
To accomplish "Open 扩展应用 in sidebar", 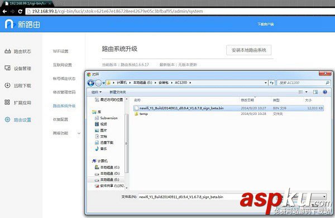I will coord(22,103).
